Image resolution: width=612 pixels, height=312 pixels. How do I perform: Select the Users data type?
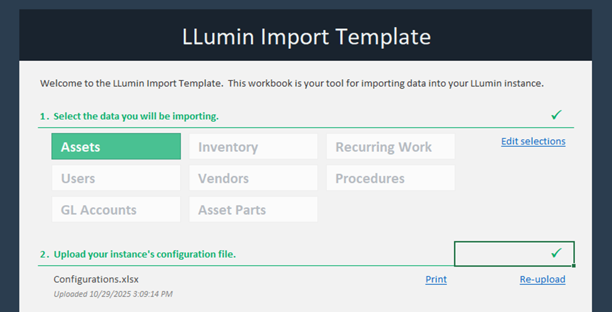(116, 178)
